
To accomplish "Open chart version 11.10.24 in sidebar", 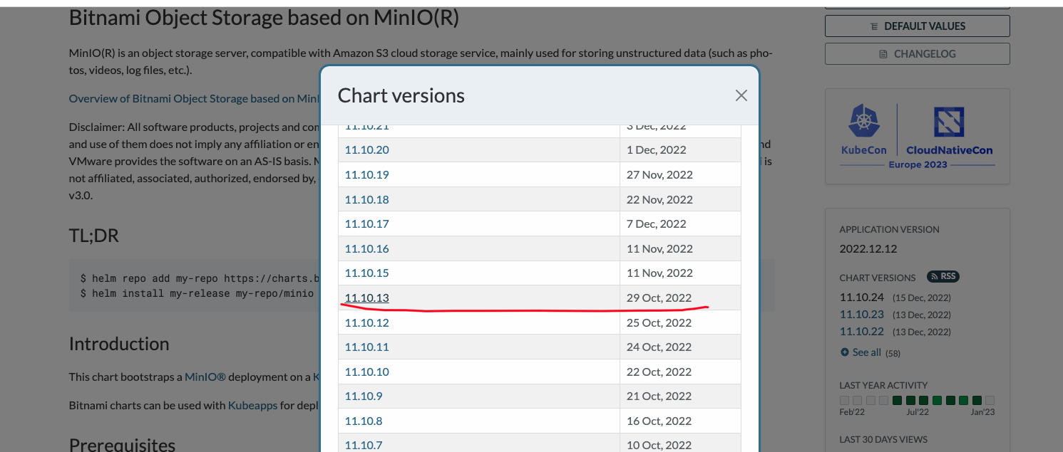I will pos(861,298).
